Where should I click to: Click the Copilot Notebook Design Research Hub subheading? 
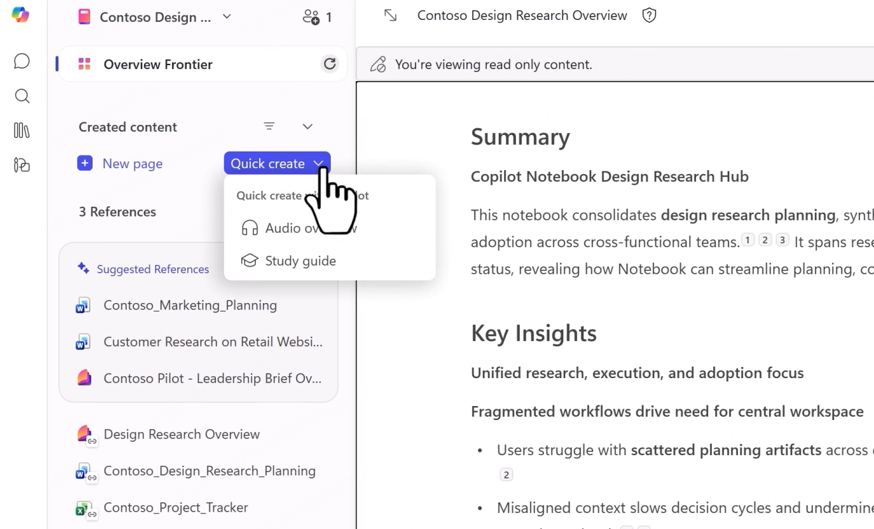tap(610, 177)
